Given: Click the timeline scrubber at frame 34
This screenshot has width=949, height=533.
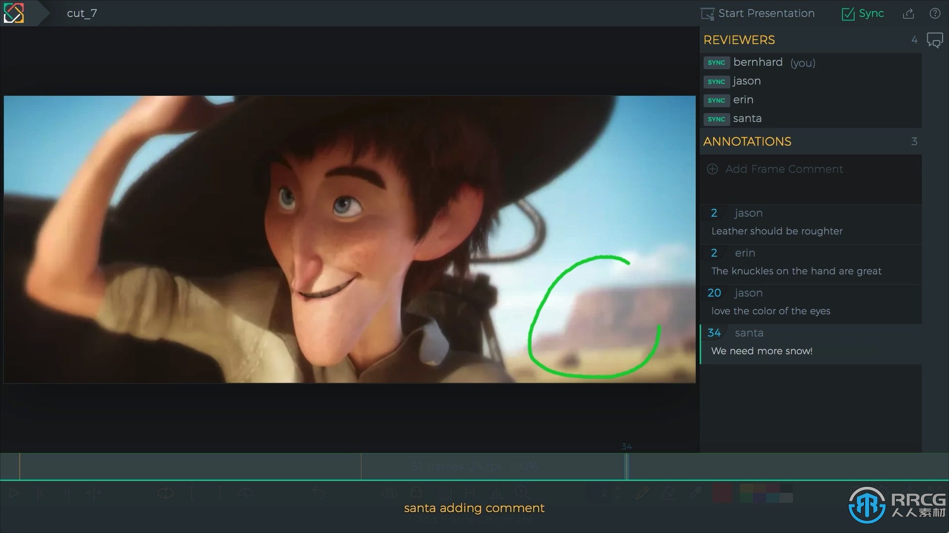Looking at the screenshot, I should coord(626,465).
